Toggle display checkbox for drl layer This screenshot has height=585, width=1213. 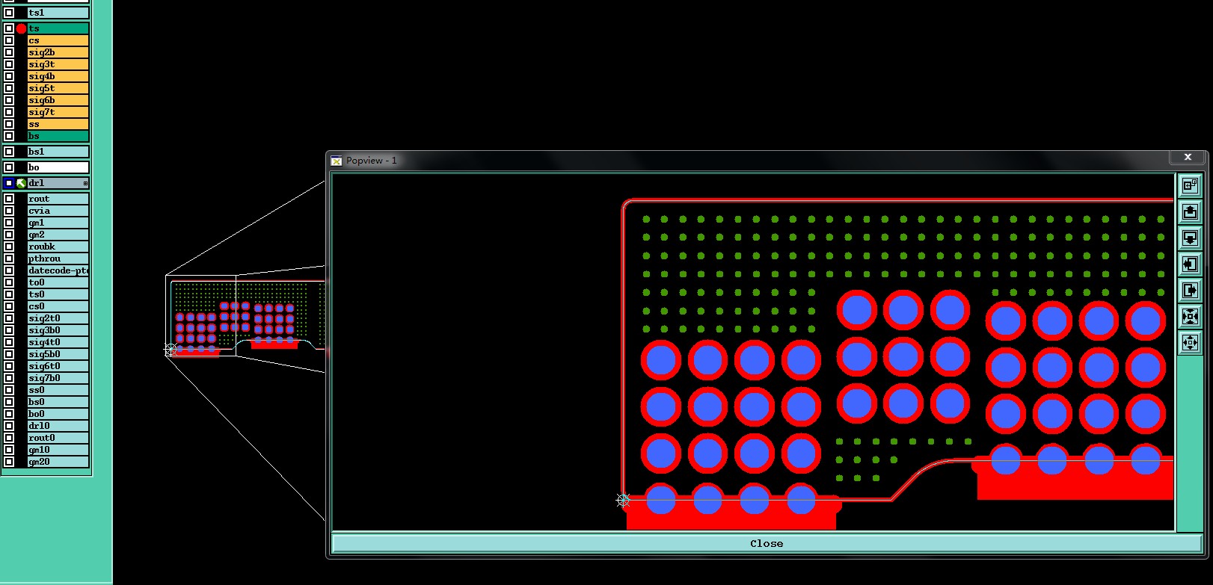[x=9, y=183]
